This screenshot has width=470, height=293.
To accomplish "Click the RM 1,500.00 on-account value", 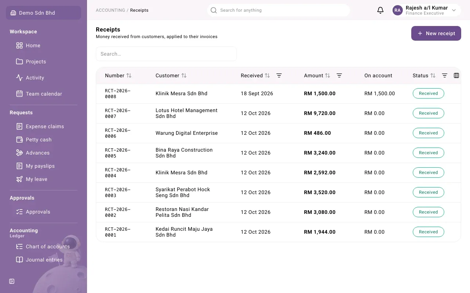I will point(380,93).
